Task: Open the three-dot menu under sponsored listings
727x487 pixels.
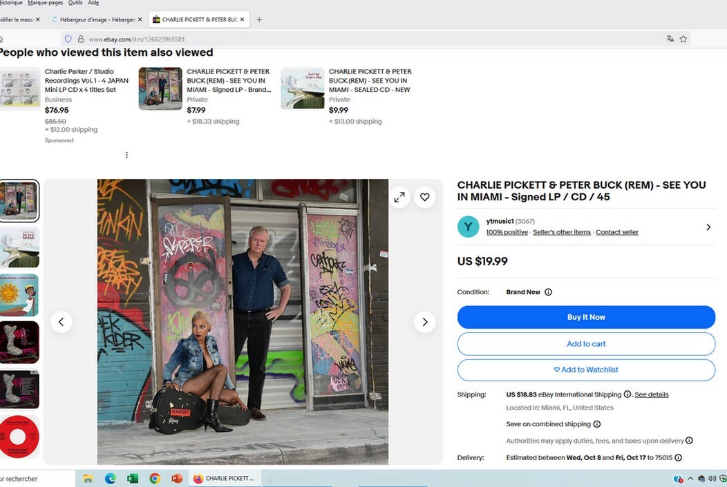Action: pyautogui.click(x=126, y=155)
